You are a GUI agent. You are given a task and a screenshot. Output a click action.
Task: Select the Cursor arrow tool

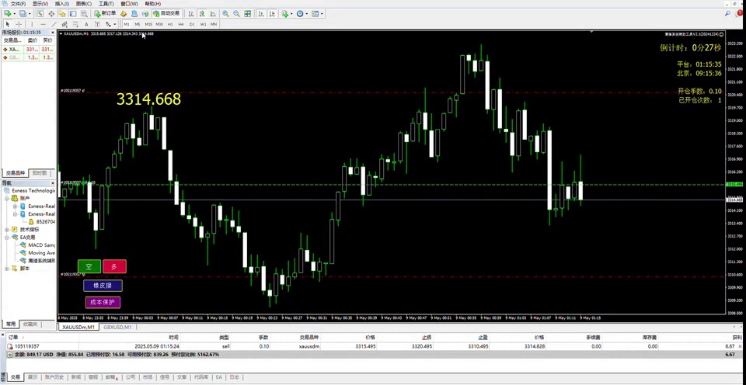click(x=8, y=24)
